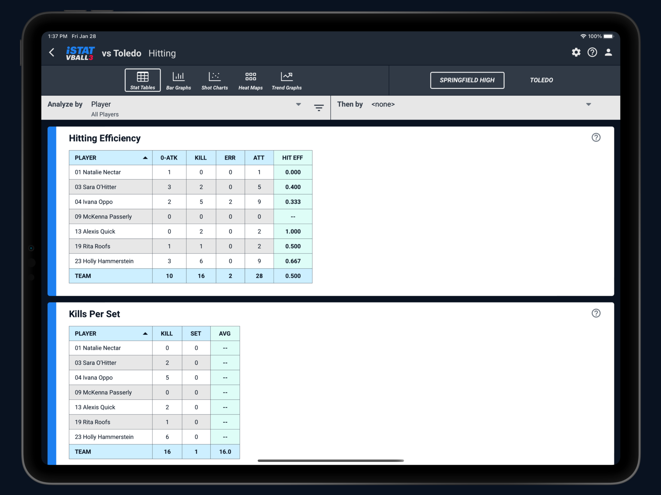Open help for Kills Per Set
The image size is (661, 495).
[x=596, y=313]
